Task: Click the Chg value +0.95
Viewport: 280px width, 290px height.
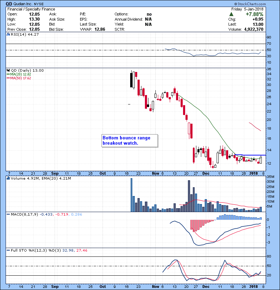Action: pyautogui.click(x=258, y=19)
